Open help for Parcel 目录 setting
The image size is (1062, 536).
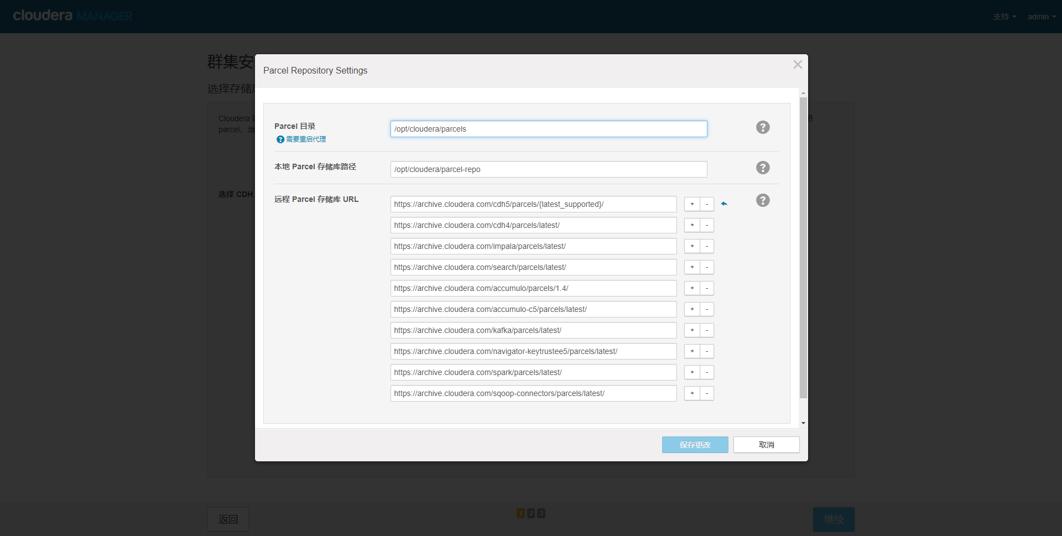pyautogui.click(x=763, y=127)
